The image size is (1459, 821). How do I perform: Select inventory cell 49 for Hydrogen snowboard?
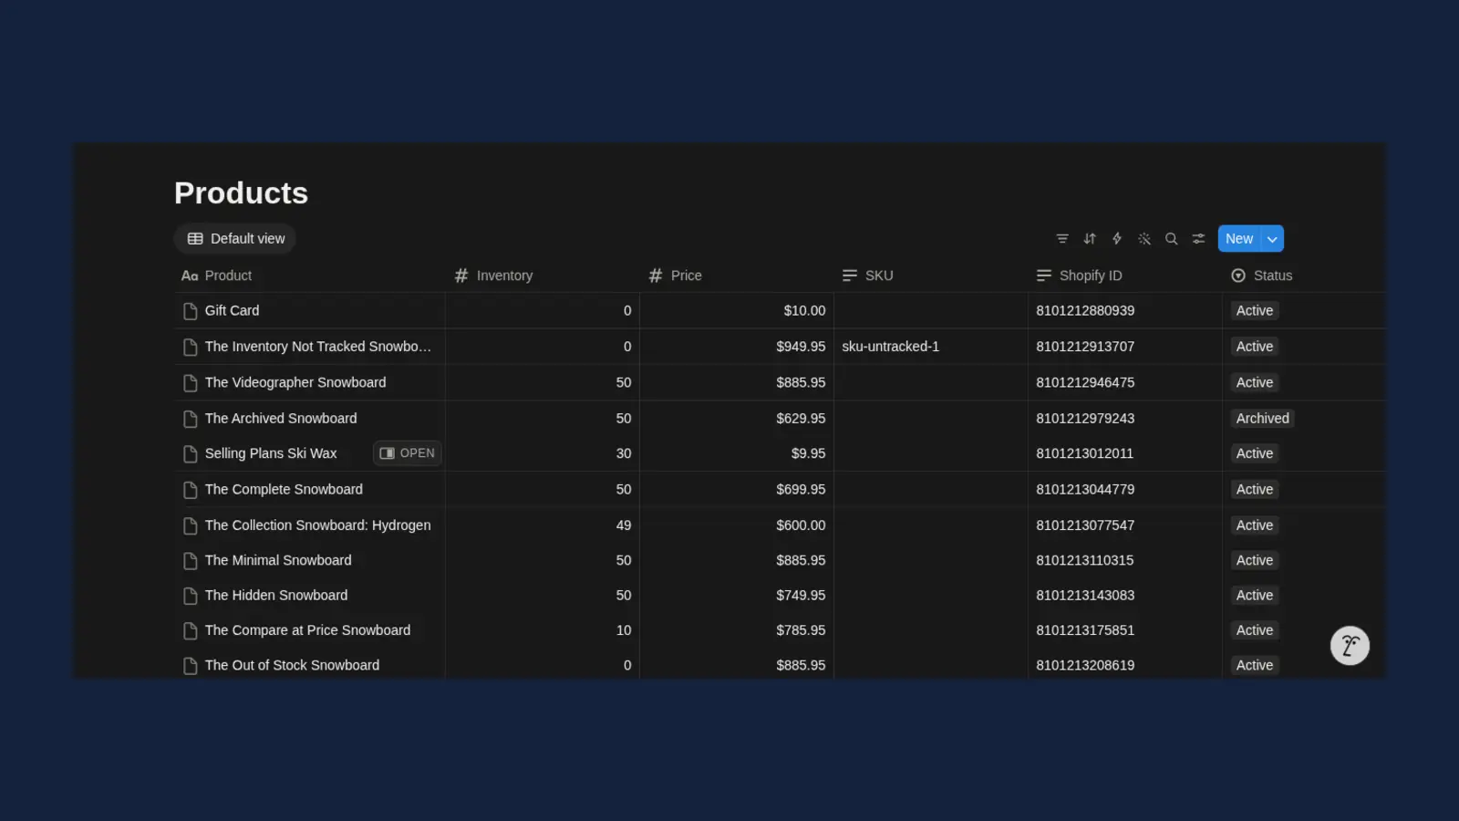coord(543,525)
